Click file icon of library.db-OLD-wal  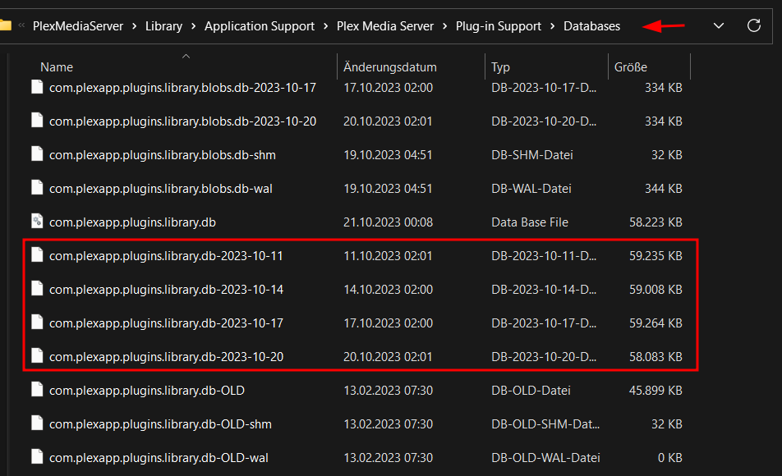point(37,456)
